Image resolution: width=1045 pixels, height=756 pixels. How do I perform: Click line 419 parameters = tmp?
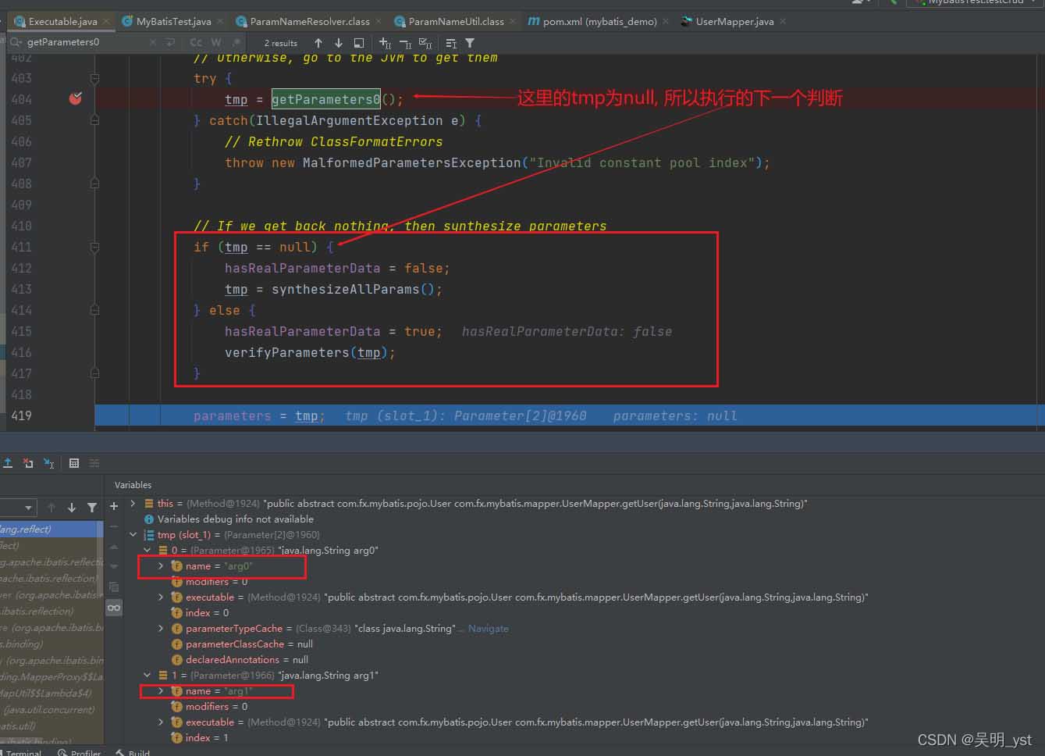[x=259, y=415]
